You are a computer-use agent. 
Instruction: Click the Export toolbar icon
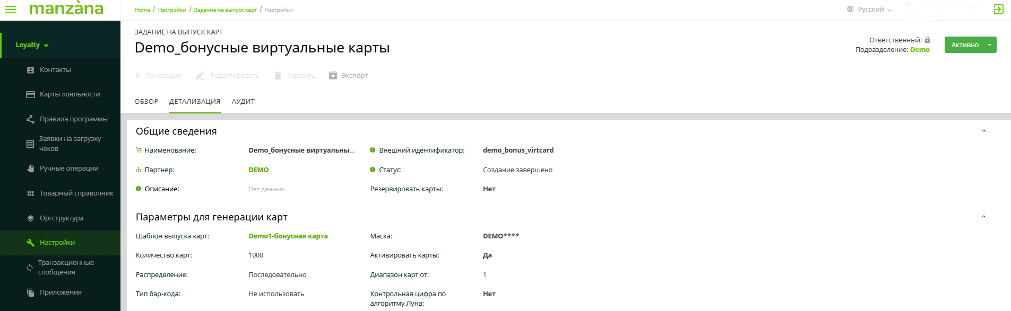(333, 76)
